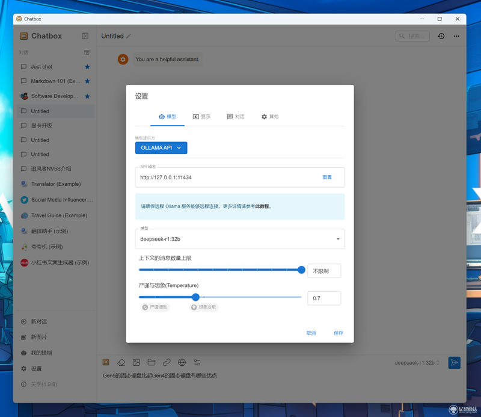Open the 小红书文案生成器 (示例) conversation
The image size is (481, 417).
pyautogui.click(x=55, y=262)
